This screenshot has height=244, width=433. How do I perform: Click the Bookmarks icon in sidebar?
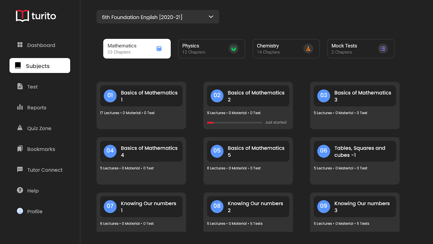point(20,149)
